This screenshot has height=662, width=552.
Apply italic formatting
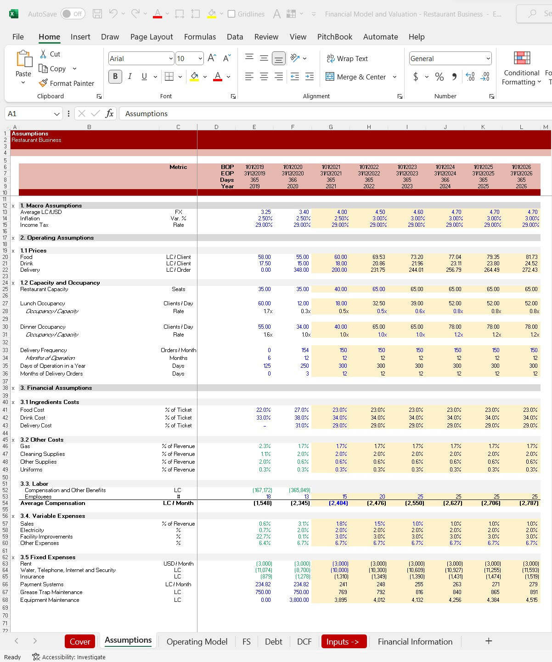point(130,77)
